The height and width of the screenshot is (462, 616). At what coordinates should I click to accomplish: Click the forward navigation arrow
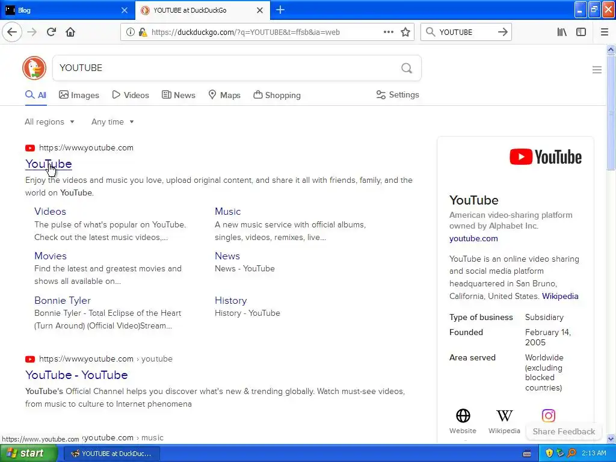32,32
